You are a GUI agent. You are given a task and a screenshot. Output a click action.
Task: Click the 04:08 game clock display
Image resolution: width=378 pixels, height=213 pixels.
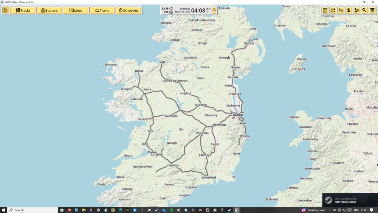tap(198, 11)
